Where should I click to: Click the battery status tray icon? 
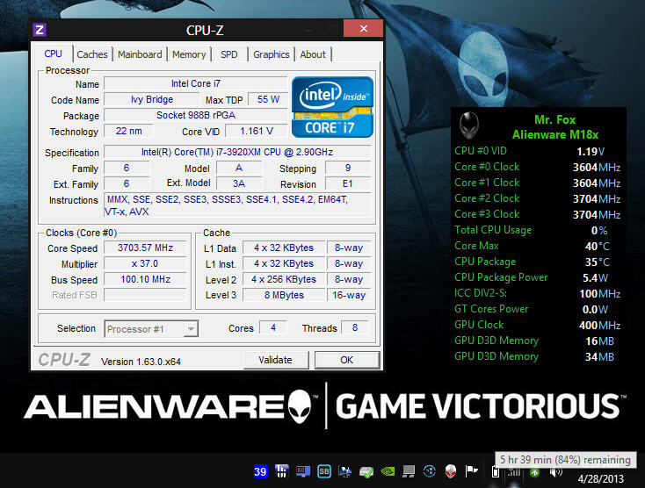(496, 471)
